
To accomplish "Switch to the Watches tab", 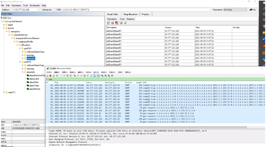I will pos(145,14).
